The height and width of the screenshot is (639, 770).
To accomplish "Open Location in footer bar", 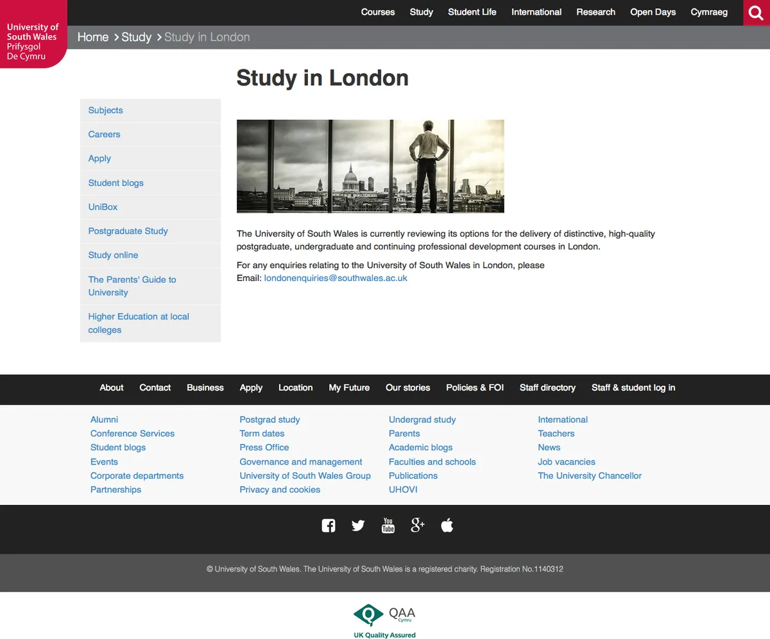I will [296, 388].
